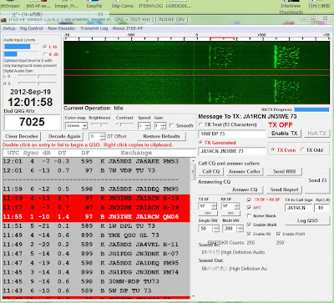Click the TX text input field
Screen dimensions: 334x303
tap(232, 134)
